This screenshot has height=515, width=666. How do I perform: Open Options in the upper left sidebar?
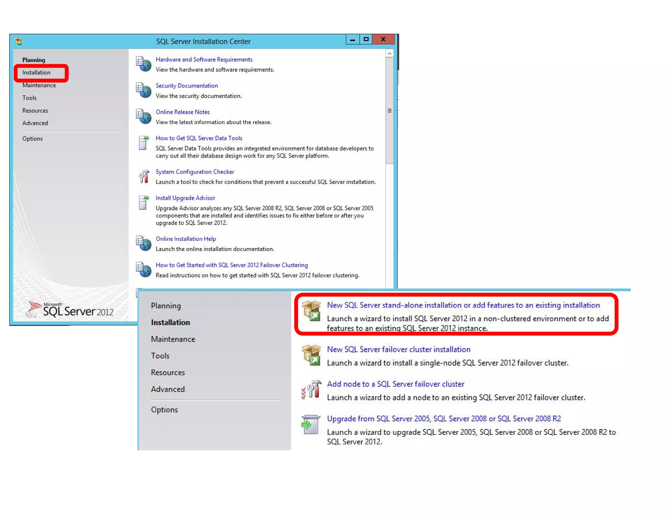point(33,139)
